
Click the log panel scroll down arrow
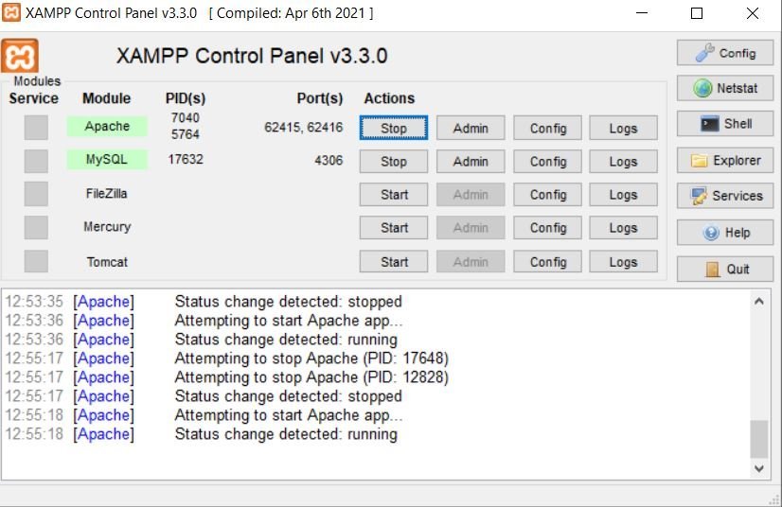tap(759, 468)
